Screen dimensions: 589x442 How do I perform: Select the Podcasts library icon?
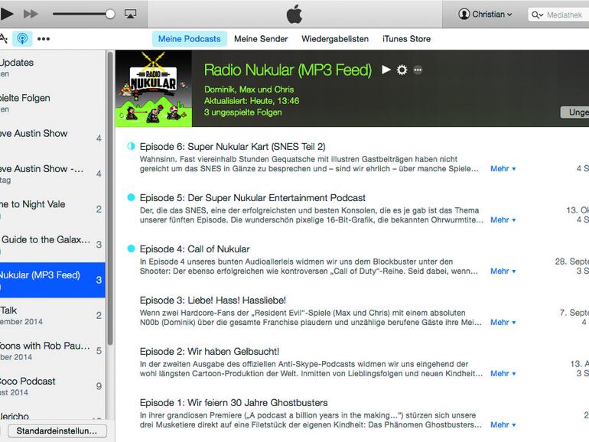click(22, 39)
